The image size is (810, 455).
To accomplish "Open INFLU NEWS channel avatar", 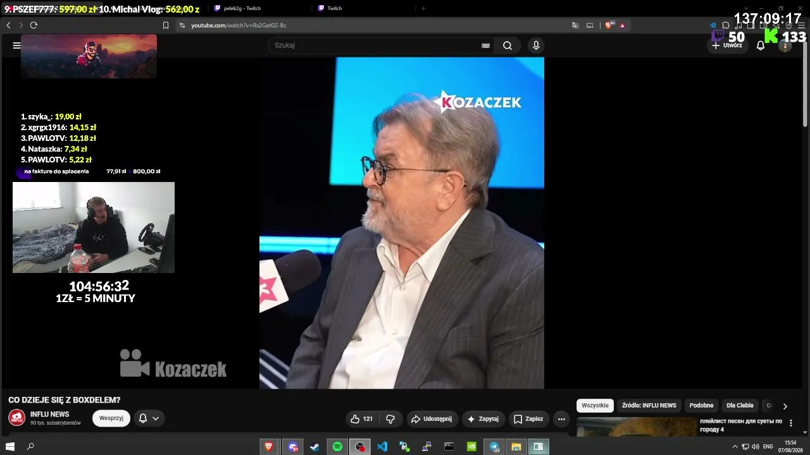I will tap(17, 418).
